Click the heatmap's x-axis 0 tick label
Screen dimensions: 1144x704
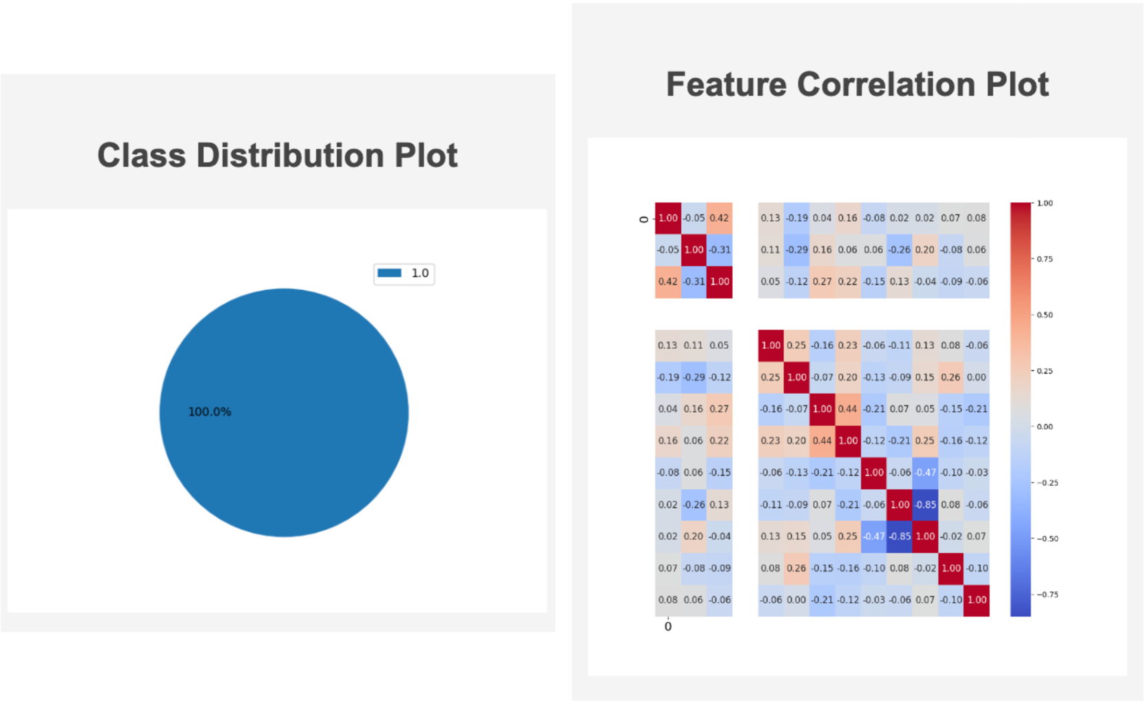[667, 626]
